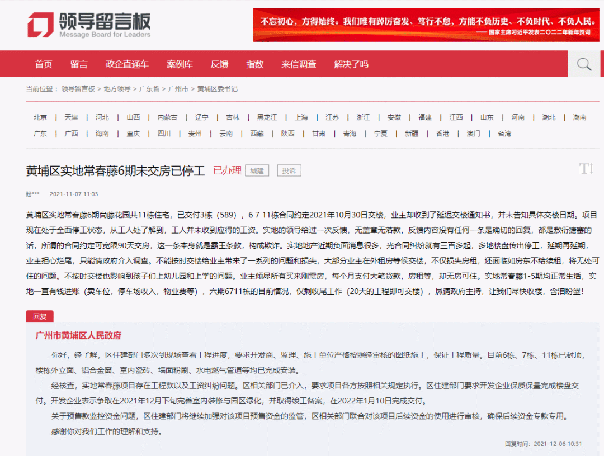This screenshot has height=456, width=604.
Task: Select the 浙江 region link
Action: pyautogui.click(x=364, y=117)
